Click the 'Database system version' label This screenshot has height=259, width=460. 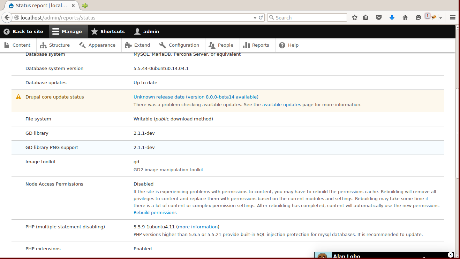coord(54,69)
